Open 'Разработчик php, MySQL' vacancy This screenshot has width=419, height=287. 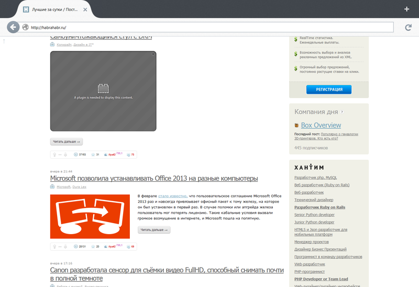coord(316,178)
